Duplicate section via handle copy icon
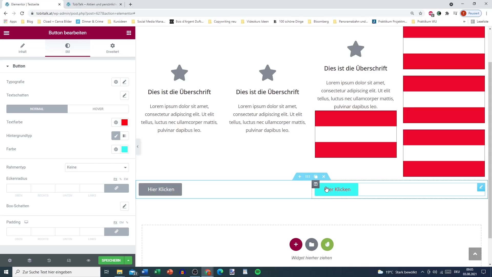 click(x=316, y=176)
